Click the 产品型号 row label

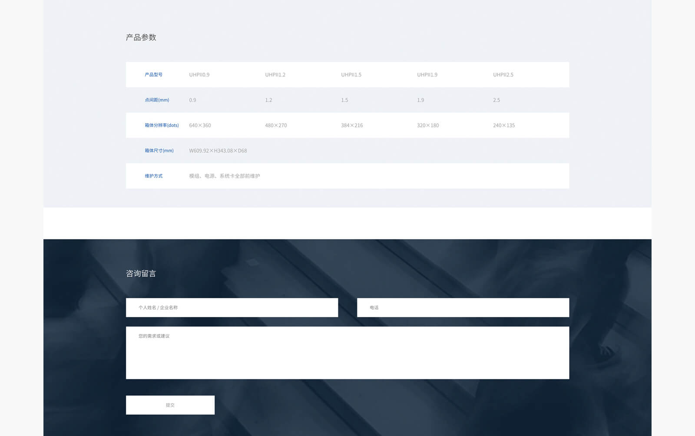tap(154, 75)
